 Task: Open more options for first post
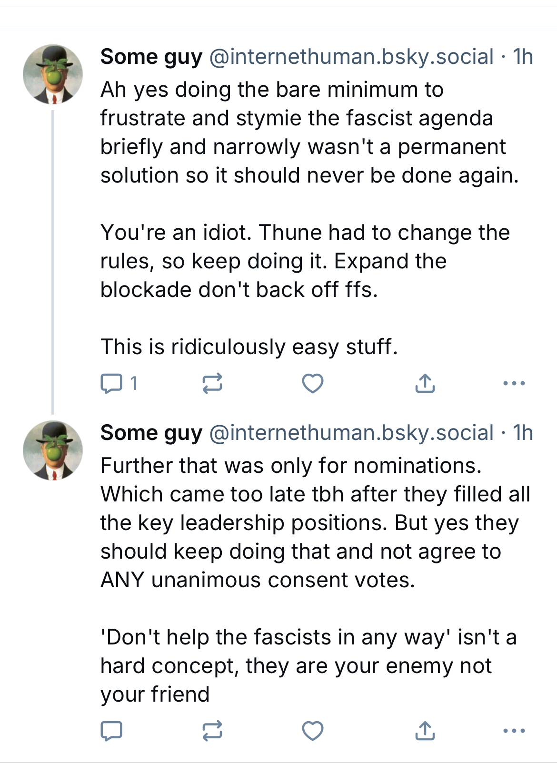coord(514,383)
